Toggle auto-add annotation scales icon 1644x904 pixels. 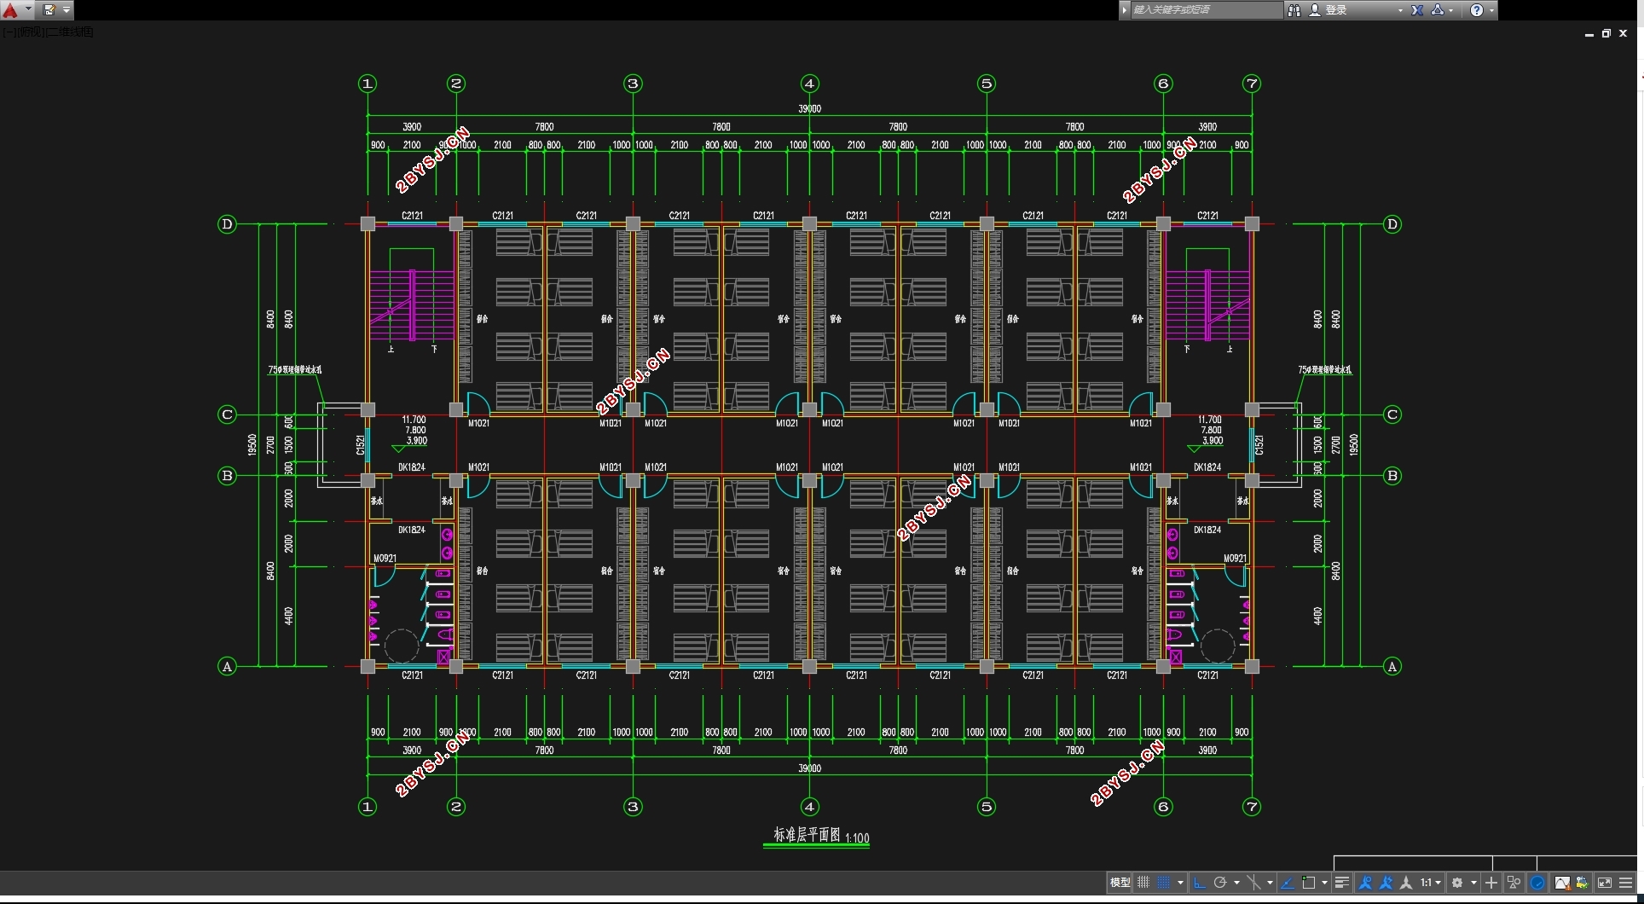1386,883
